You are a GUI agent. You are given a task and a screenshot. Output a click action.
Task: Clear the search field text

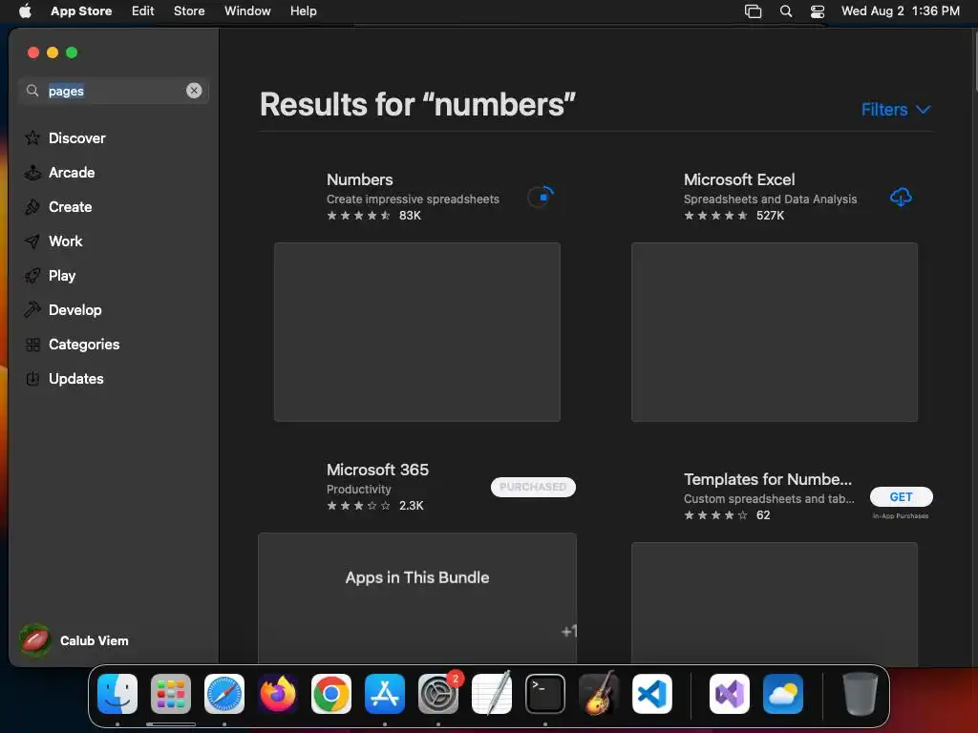tap(194, 91)
